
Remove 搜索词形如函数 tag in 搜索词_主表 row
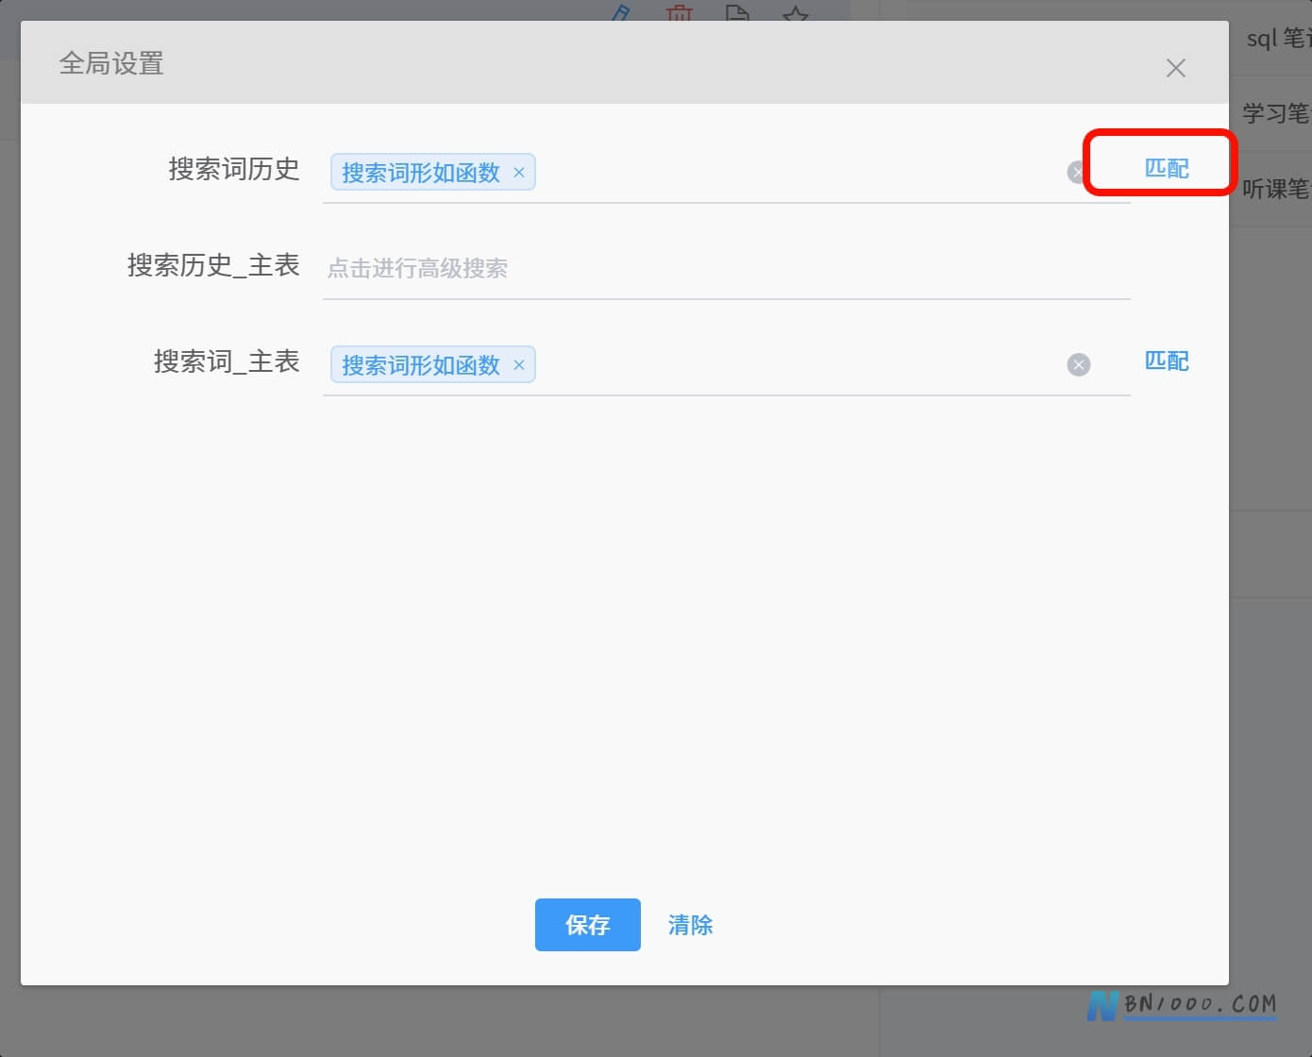pyautogui.click(x=518, y=365)
